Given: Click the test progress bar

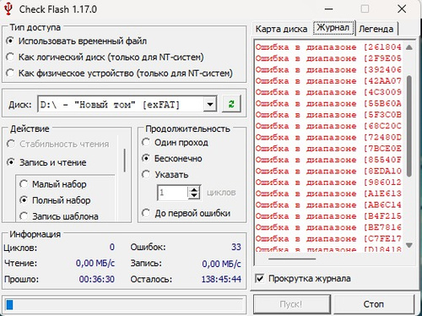Looking at the screenshot, I should (x=124, y=305).
